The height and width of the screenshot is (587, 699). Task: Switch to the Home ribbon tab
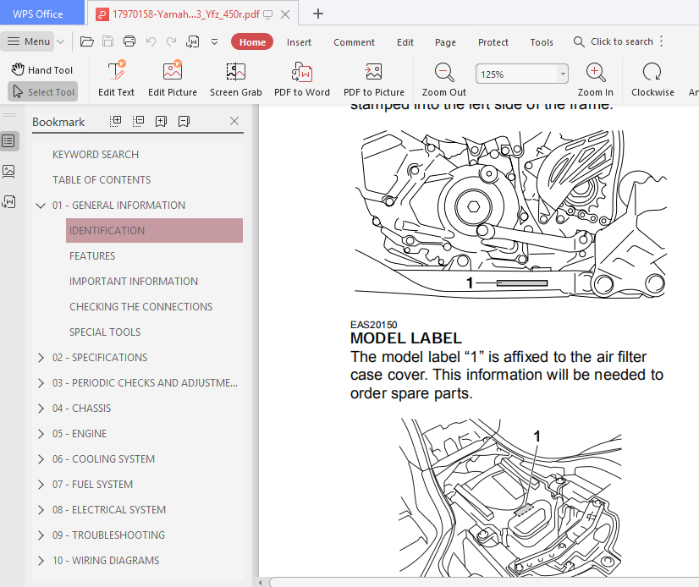point(252,42)
